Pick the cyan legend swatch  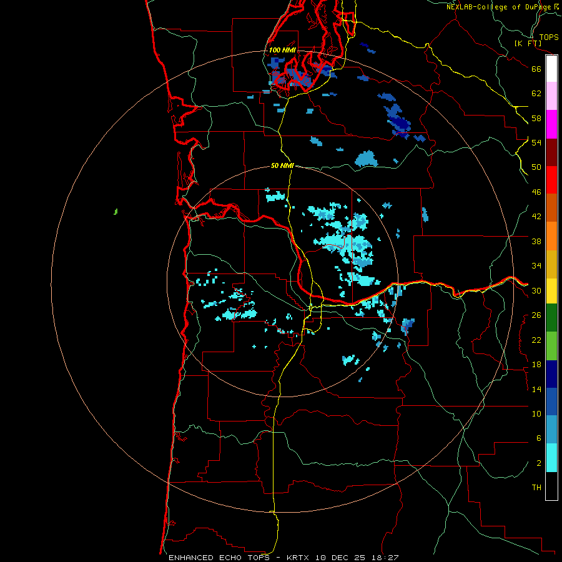[551, 458]
